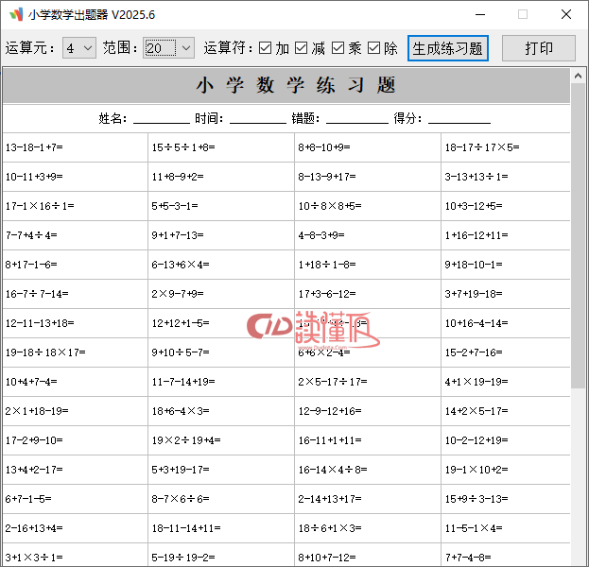
Task: Click the 打印 button
Action: (x=539, y=48)
